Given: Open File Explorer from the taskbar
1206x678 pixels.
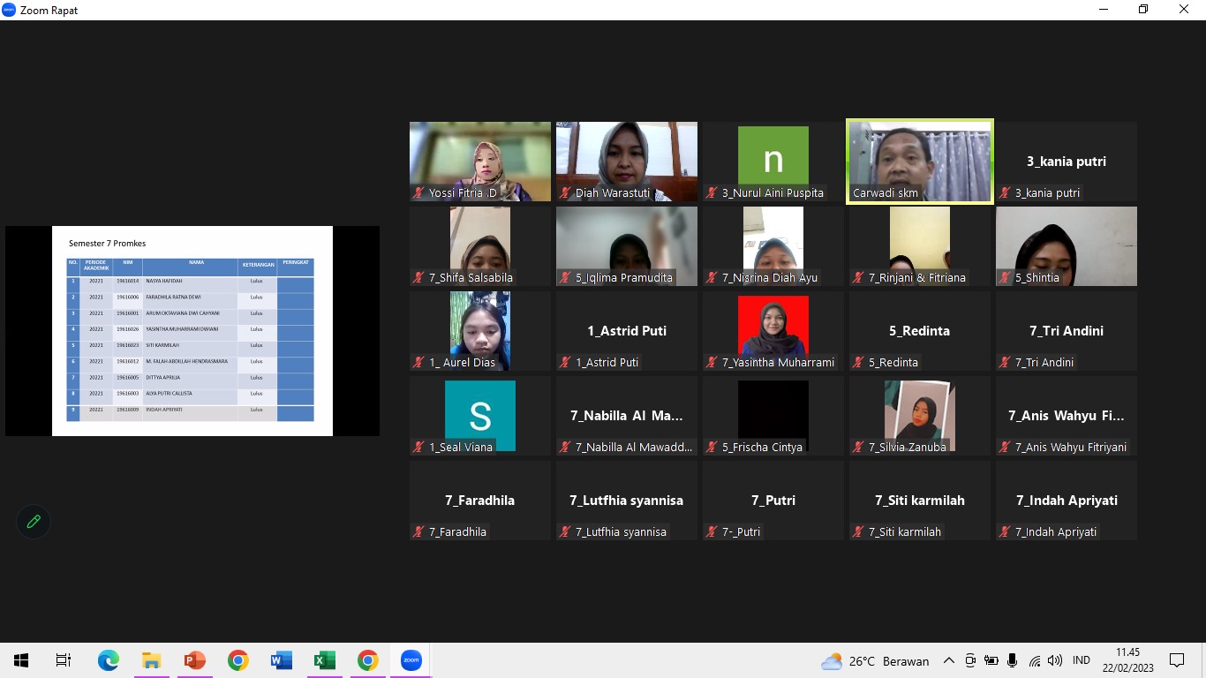Looking at the screenshot, I should (151, 660).
